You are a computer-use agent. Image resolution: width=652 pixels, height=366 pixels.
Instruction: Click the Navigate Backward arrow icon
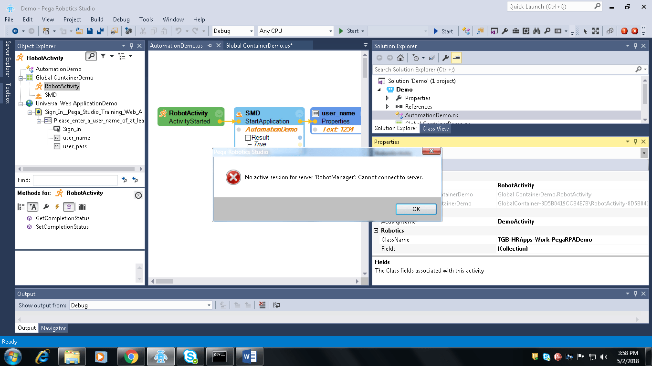[15, 31]
